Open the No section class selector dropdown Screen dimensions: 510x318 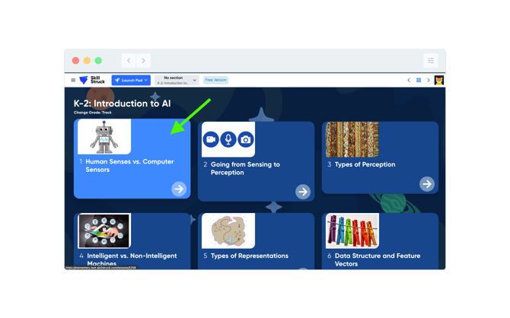[177, 80]
